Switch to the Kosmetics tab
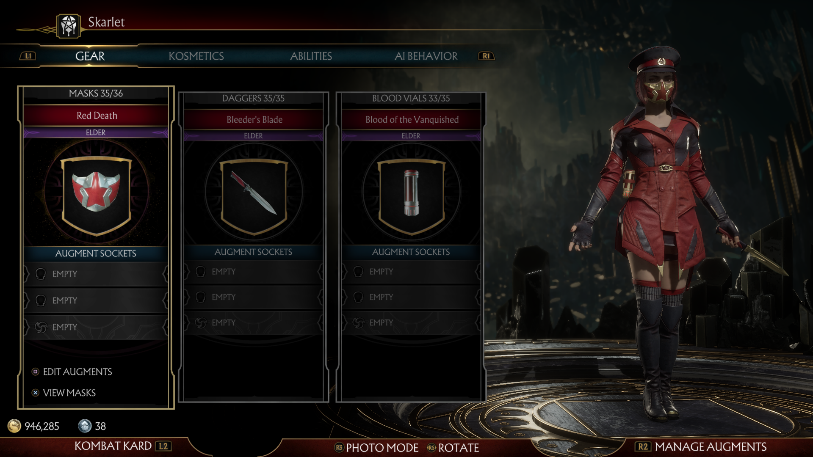The width and height of the screenshot is (813, 457). tap(196, 56)
